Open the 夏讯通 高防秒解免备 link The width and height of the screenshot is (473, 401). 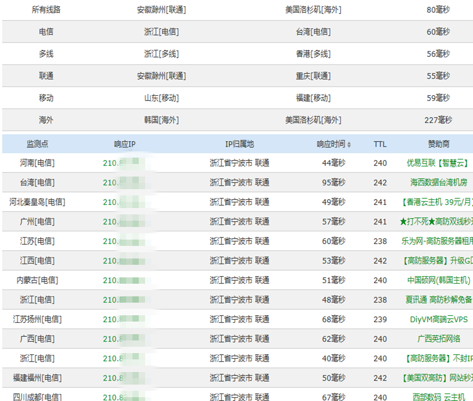click(439, 299)
